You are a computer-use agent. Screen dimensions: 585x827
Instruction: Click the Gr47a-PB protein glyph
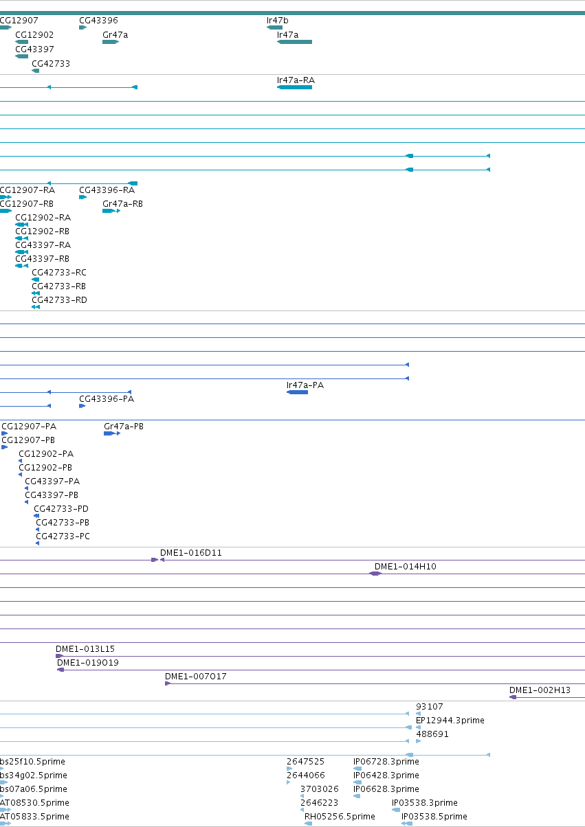[112, 433]
